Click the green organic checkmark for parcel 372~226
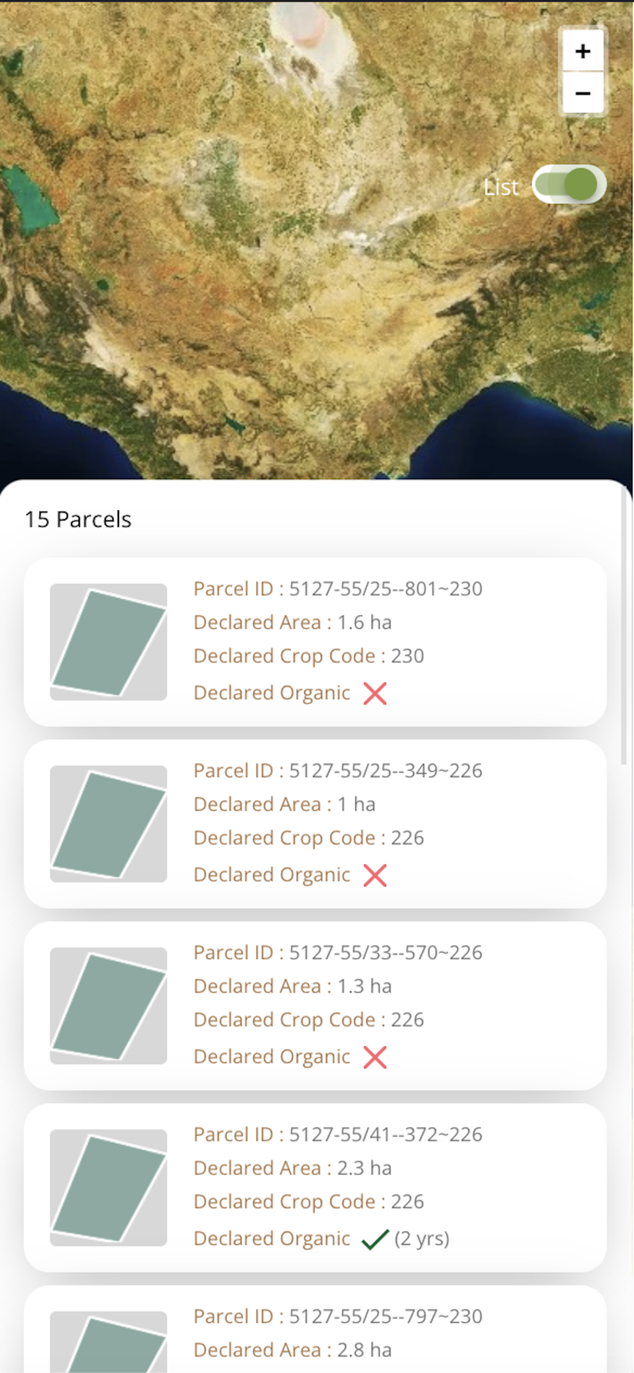This screenshot has width=634, height=1373. click(x=375, y=1239)
